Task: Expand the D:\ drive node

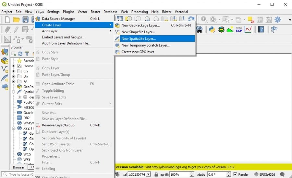Action: (x=14, y=77)
